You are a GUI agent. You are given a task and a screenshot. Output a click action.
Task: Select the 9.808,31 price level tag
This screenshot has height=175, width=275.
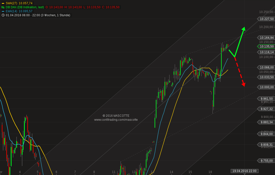point(266,145)
